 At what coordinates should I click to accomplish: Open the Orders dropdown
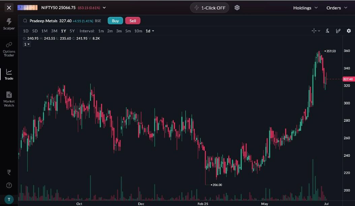(x=337, y=8)
